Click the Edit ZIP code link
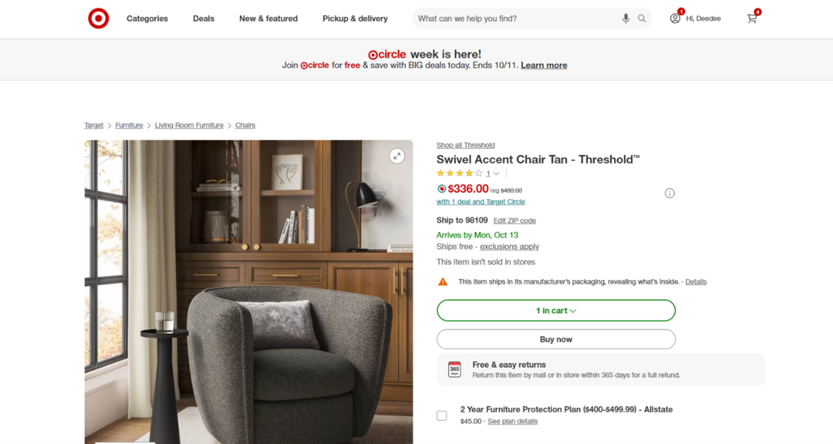This screenshot has height=444, width=833. (x=515, y=221)
